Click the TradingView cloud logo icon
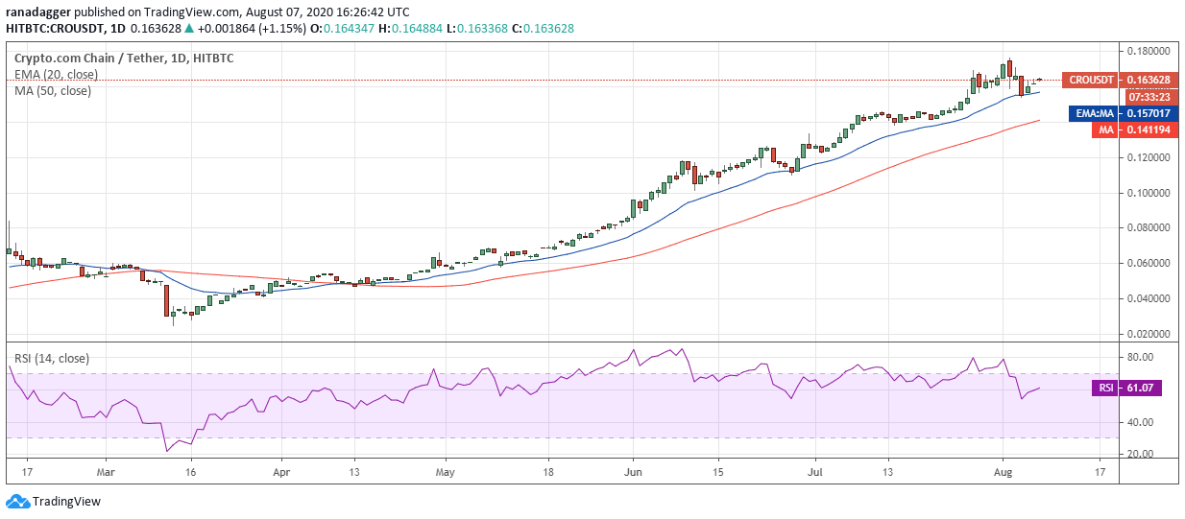Viewport: 1185px width, 519px height. coord(17,501)
